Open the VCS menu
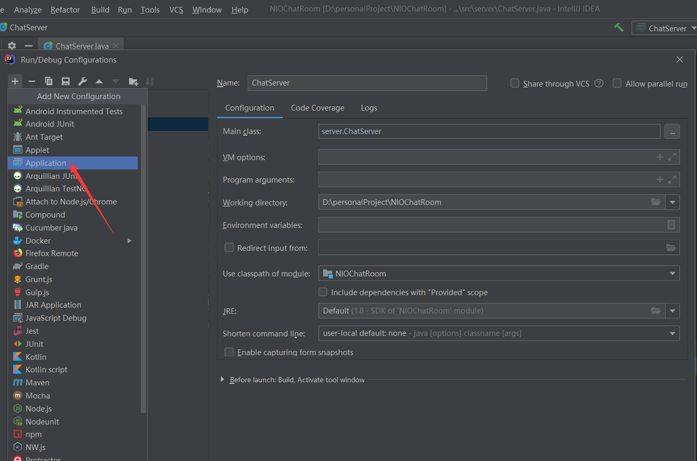The image size is (697, 461). point(176,9)
